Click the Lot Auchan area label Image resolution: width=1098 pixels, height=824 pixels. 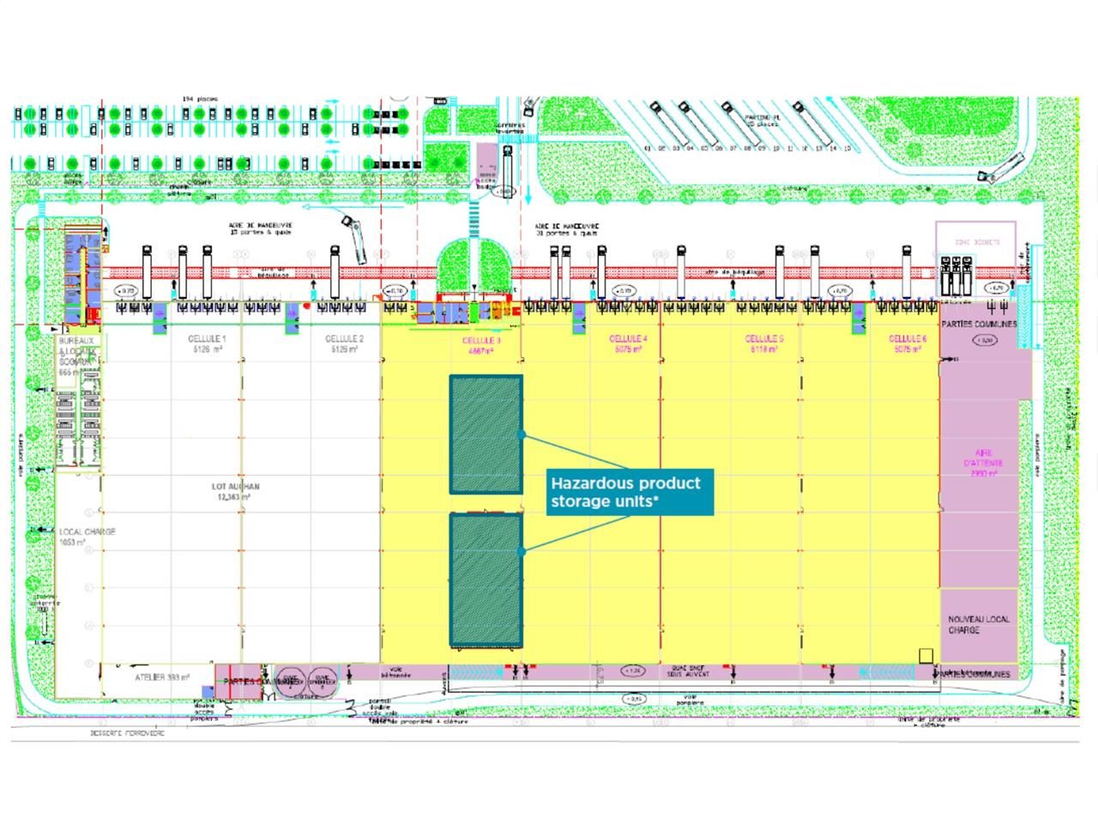click(x=235, y=491)
